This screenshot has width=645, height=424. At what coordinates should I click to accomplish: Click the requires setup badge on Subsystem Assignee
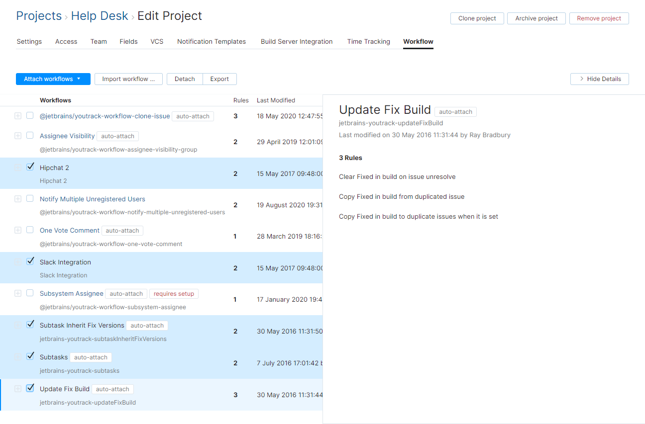[174, 293]
